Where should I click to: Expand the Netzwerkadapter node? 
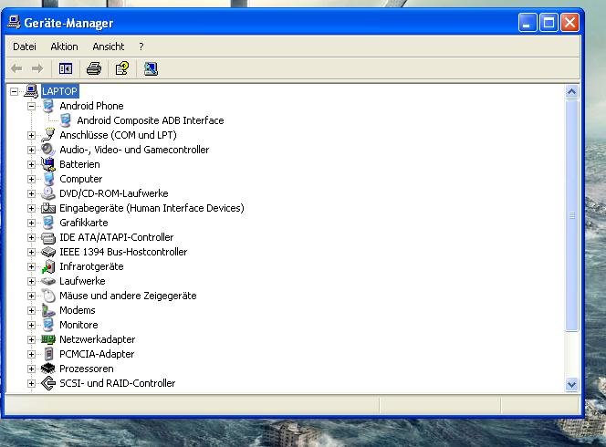point(31,339)
